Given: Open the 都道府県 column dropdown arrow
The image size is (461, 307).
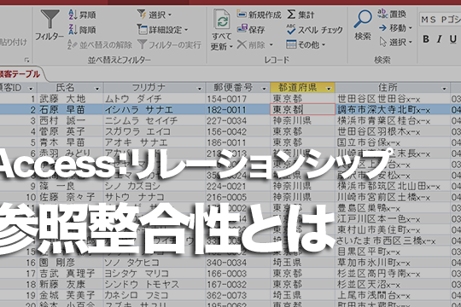Looking at the screenshot, I should coord(329,88).
